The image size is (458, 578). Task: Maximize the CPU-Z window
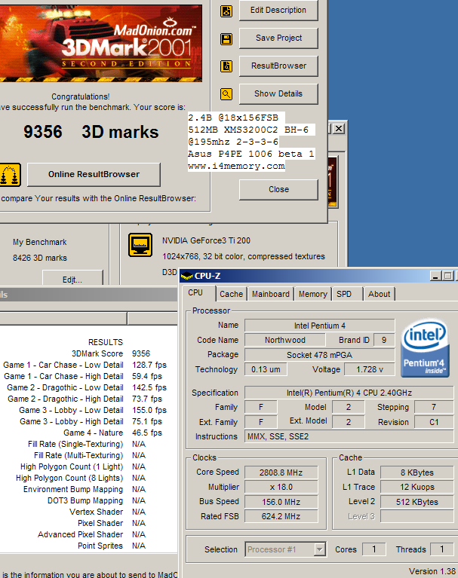point(447,276)
